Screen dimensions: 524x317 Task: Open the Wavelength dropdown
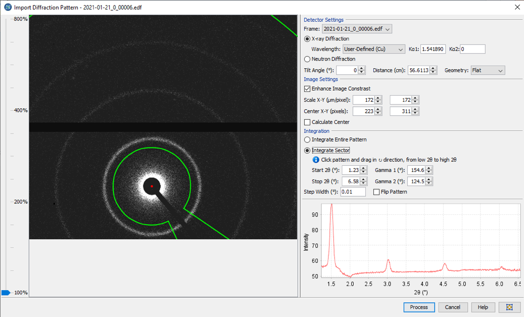click(374, 49)
